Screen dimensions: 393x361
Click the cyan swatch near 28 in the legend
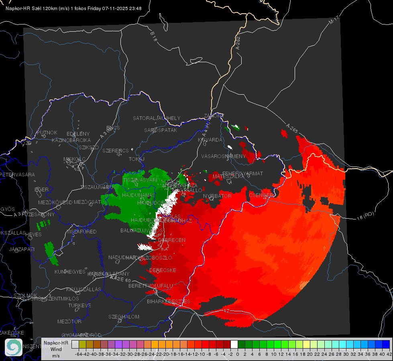tap(343, 345)
